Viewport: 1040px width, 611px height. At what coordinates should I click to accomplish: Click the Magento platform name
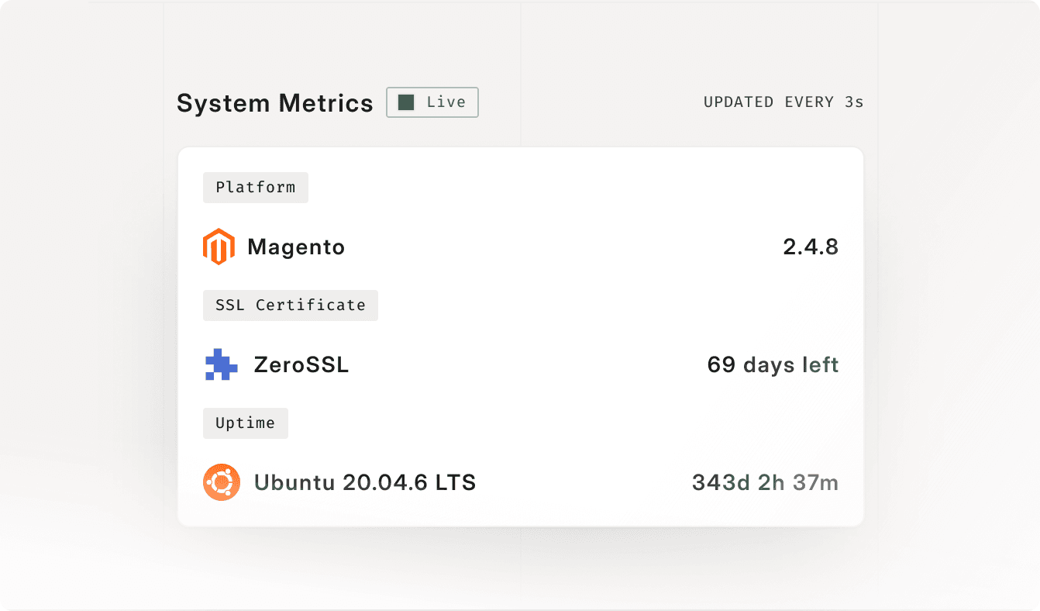(x=296, y=247)
